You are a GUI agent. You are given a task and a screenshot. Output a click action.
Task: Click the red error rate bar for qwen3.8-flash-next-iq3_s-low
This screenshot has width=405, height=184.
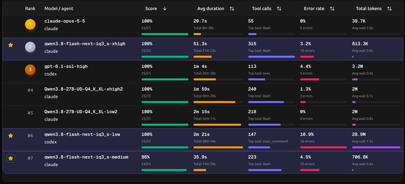(323, 147)
